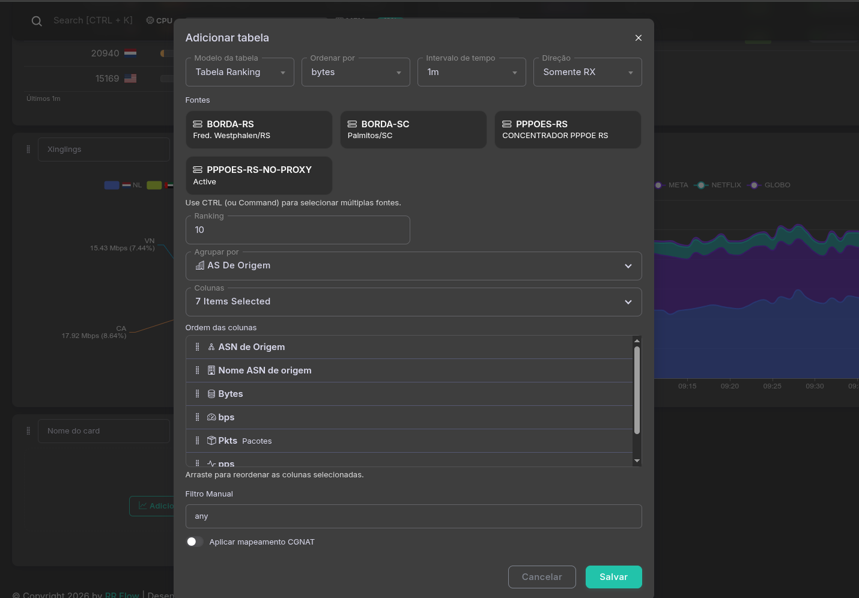Open the Colunas items selector

413,302
